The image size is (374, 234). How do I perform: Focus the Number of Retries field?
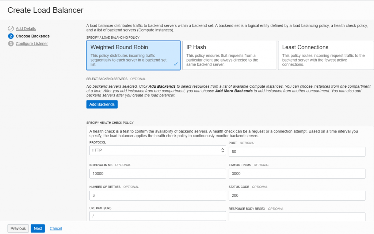(158, 195)
